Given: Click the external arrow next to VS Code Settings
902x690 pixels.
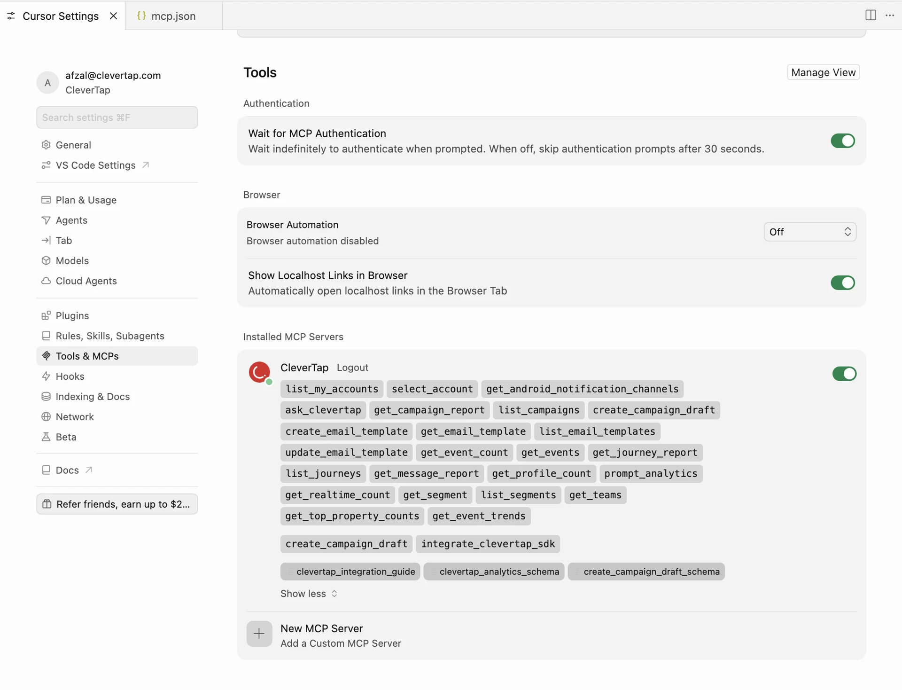Looking at the screenshot, I should point(146,165).
